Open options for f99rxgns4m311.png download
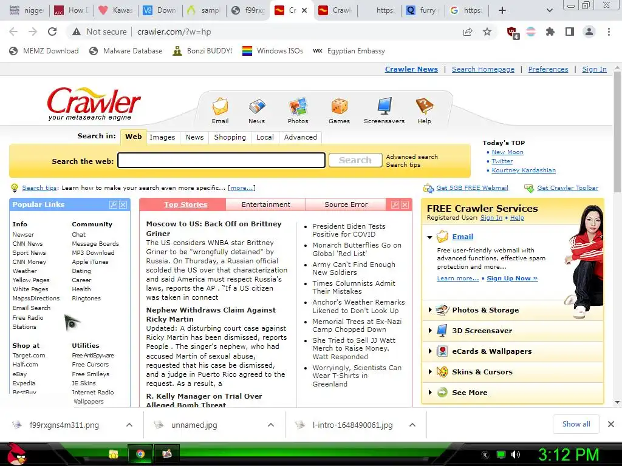622x466 pixels. click(129, 425)
